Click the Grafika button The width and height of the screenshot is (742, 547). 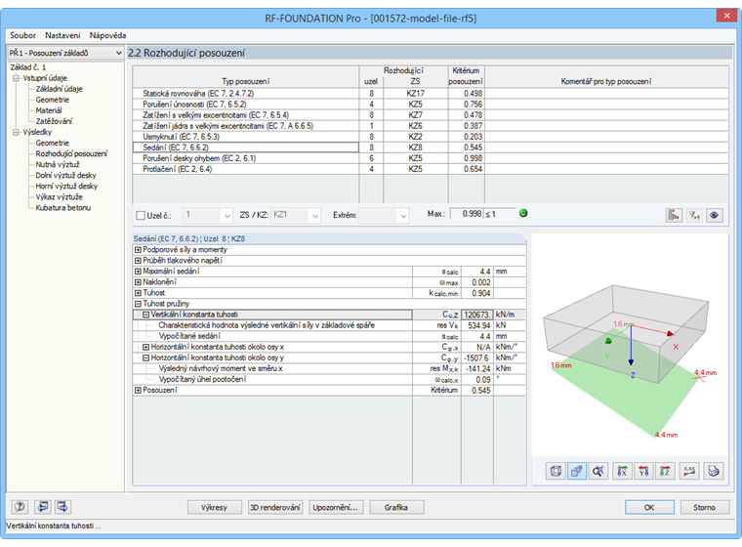[x=396, y=507]
